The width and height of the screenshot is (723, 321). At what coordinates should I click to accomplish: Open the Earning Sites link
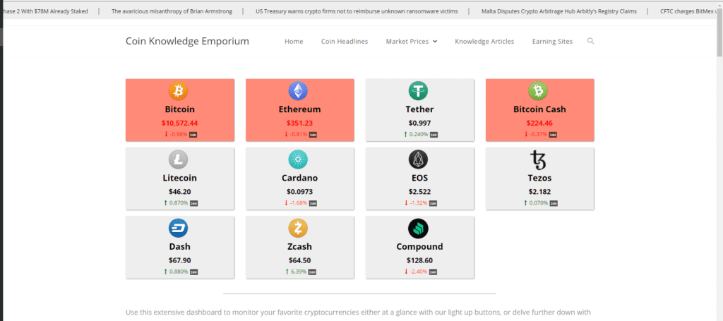tap(552, 42)
